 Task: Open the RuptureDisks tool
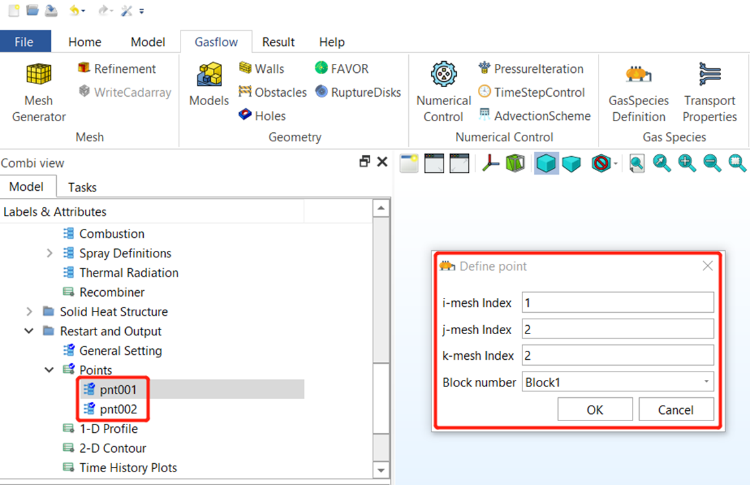[x=359, y=92]
